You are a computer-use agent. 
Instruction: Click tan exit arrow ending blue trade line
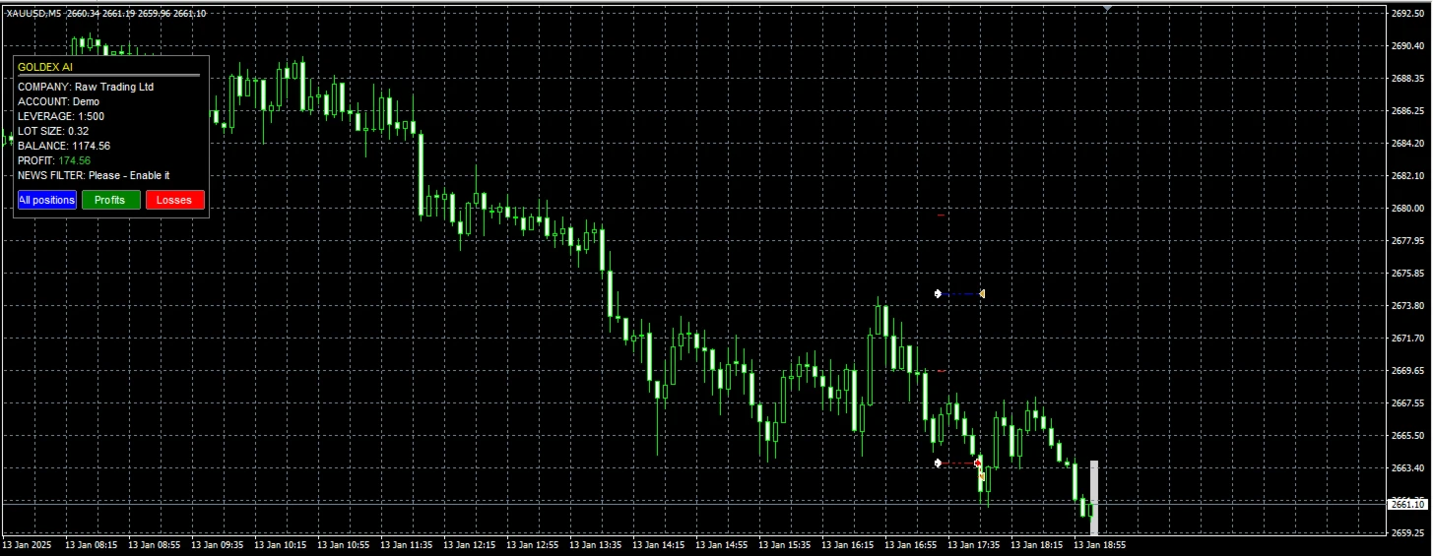tap(982, 293)
